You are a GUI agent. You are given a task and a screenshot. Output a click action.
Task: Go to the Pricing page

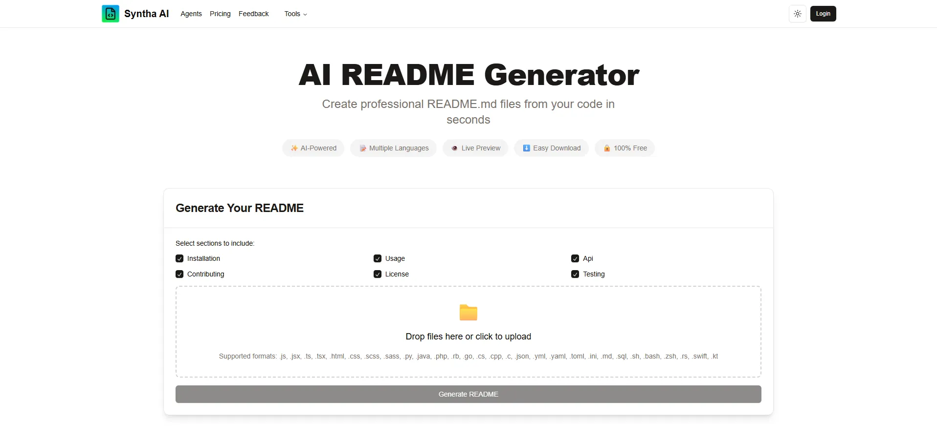coord(220,14)
